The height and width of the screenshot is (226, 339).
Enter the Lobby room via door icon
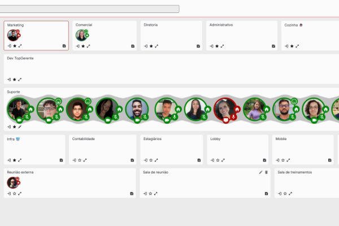[x=212, y=160]
